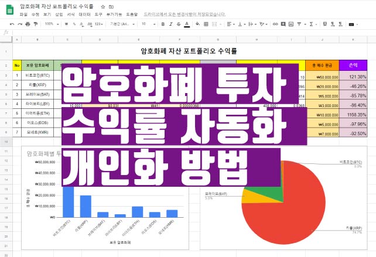Open the borders tool
Image resolution: width=376 pixels, height=257 pixels.
tap(206, 24)
